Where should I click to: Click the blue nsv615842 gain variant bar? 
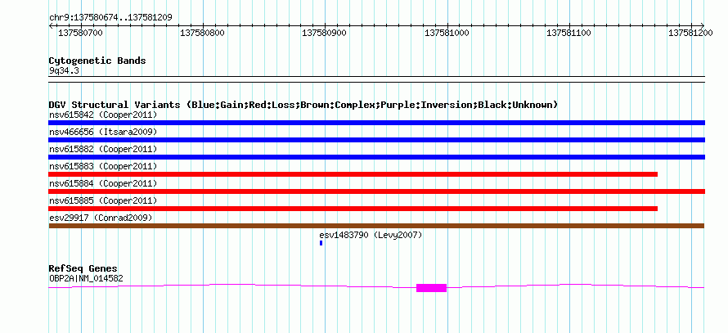click(x=376, y=123)
